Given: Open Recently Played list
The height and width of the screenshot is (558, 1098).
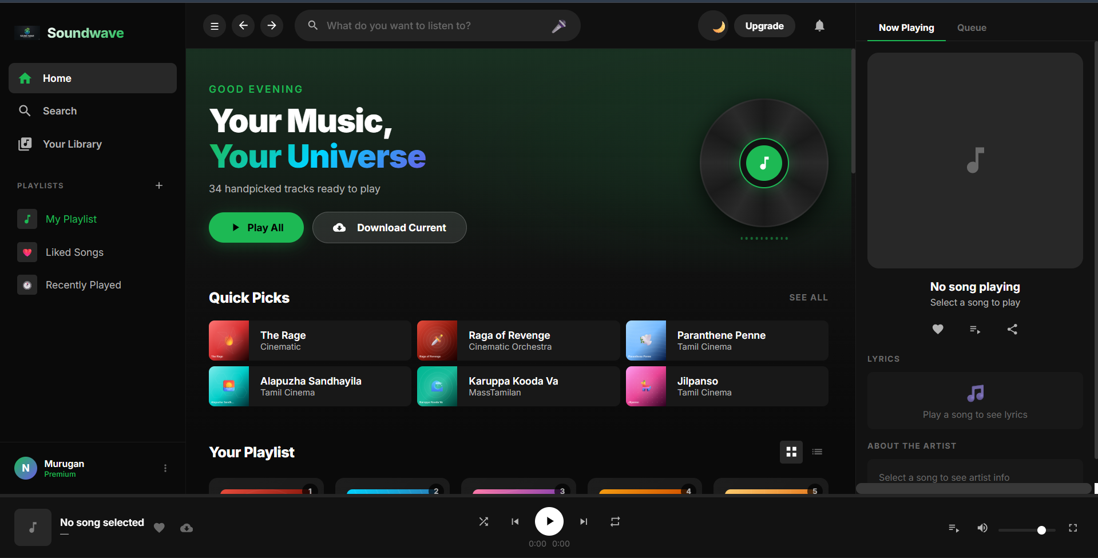Looking at the screenshot, I should pyautogui.click(x=93, y=285).
